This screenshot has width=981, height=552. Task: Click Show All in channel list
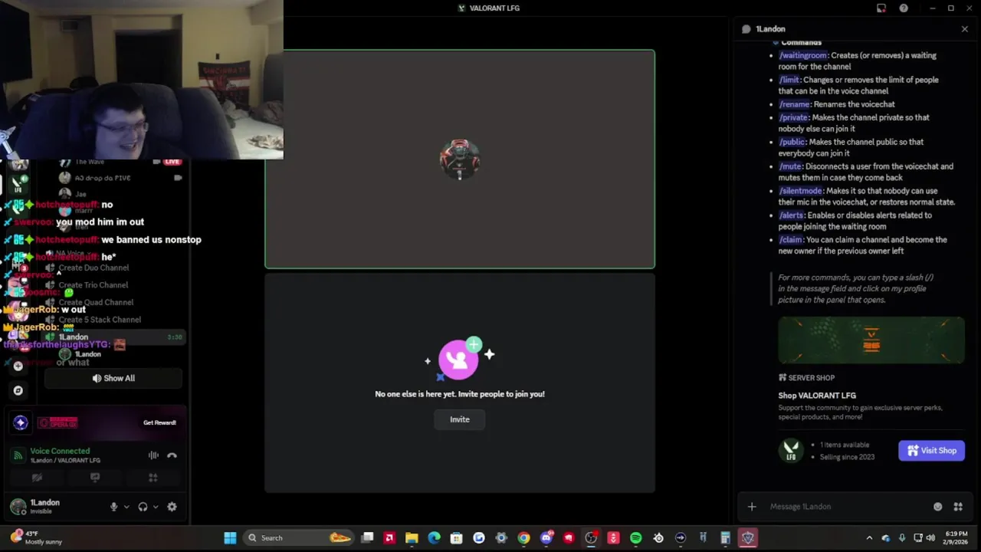113,378
